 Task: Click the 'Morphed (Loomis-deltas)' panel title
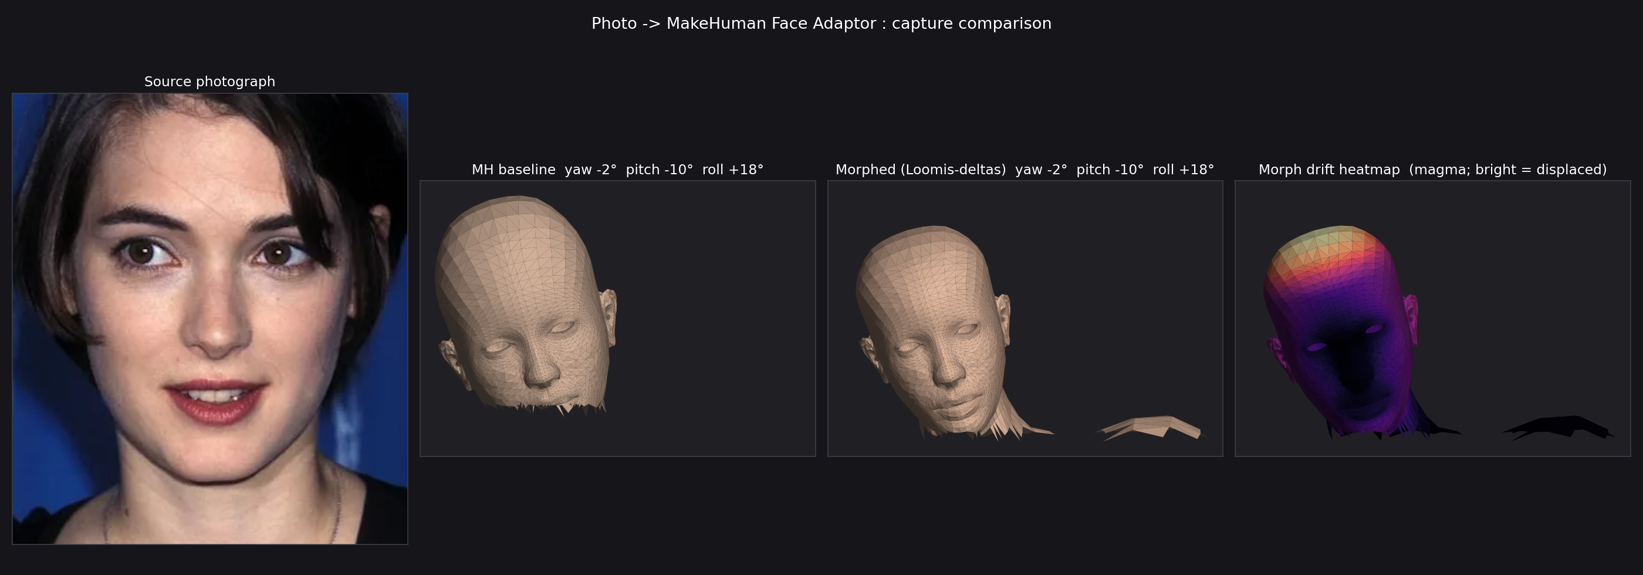point(1025,170)
